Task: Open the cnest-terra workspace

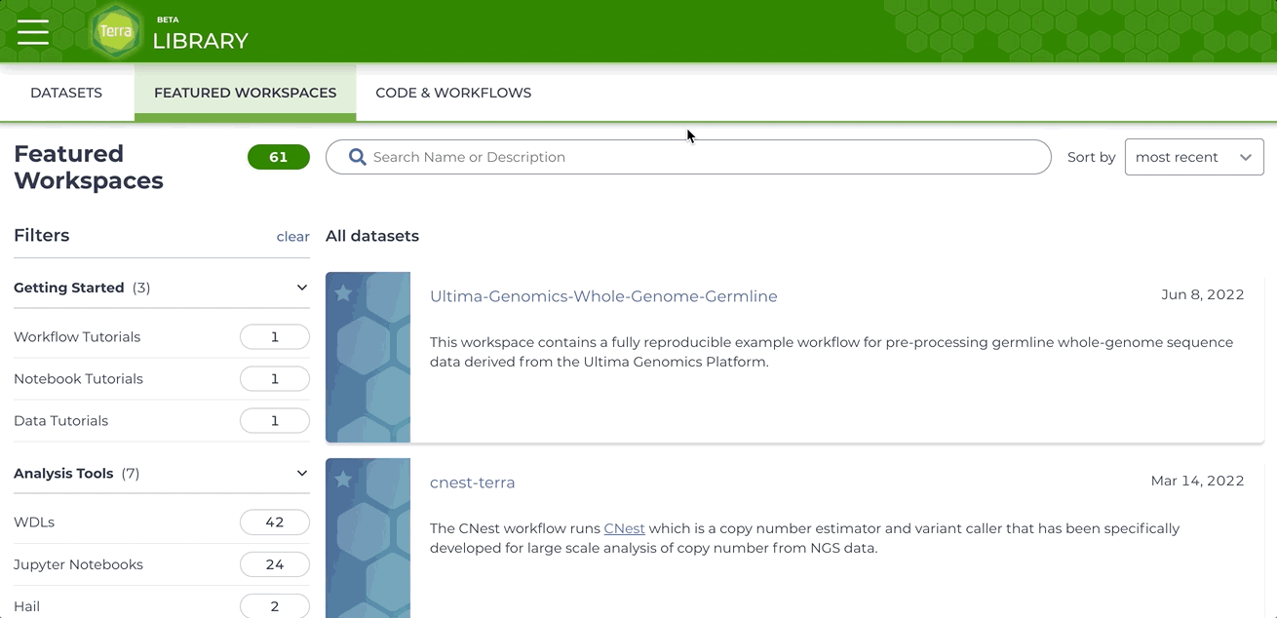Action: coord(472,483)
